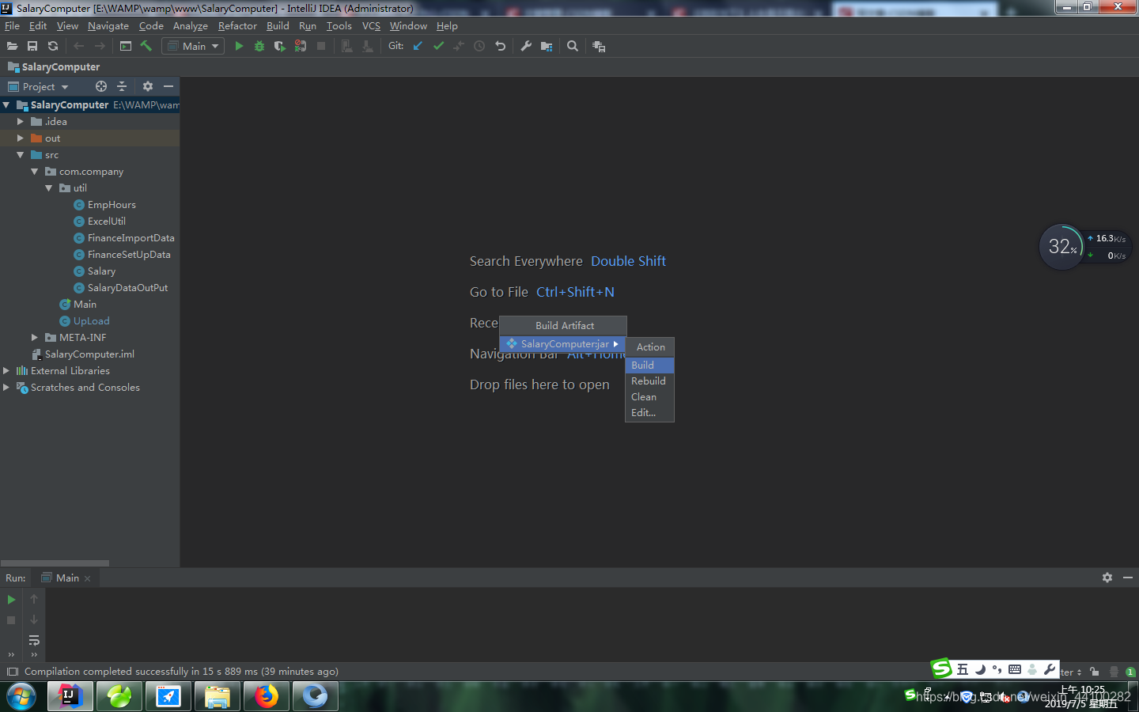Open the Build menu
Screen dimensions: 1139x712
tap(278, 25)
